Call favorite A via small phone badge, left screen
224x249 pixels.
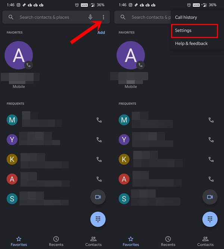pyautogui.click(x=28, y=65)
